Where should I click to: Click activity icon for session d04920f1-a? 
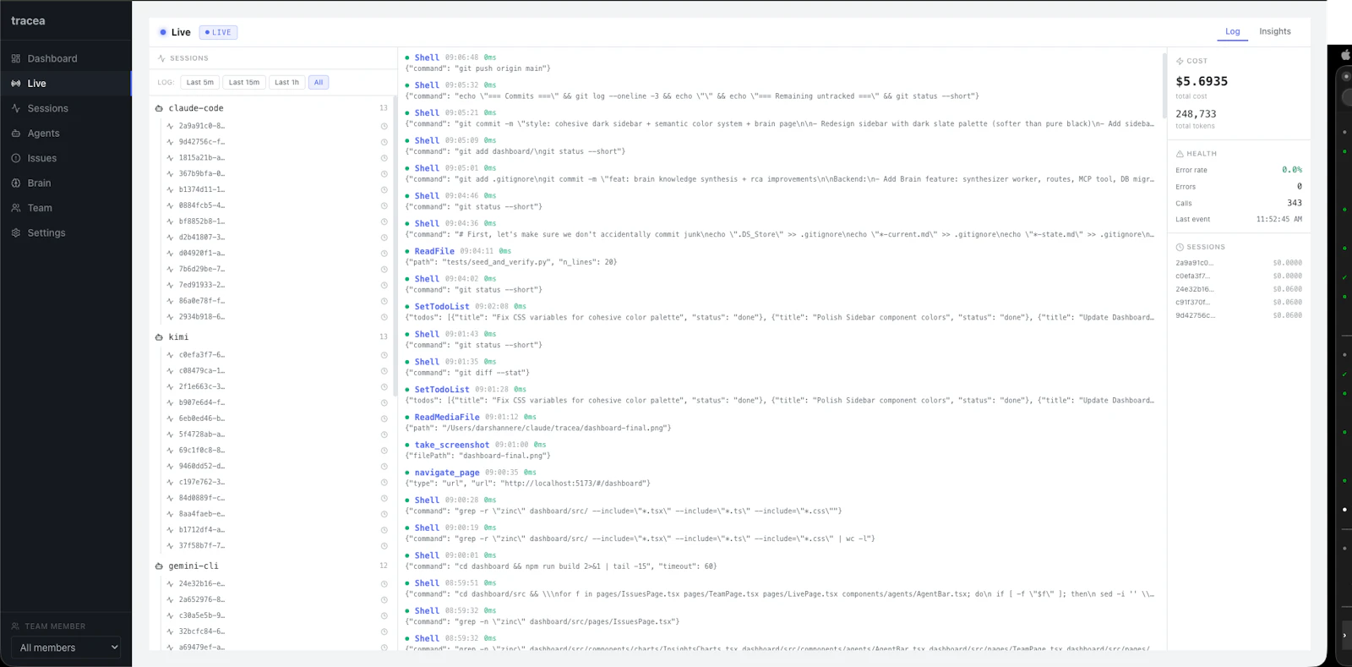pos(171,254)
